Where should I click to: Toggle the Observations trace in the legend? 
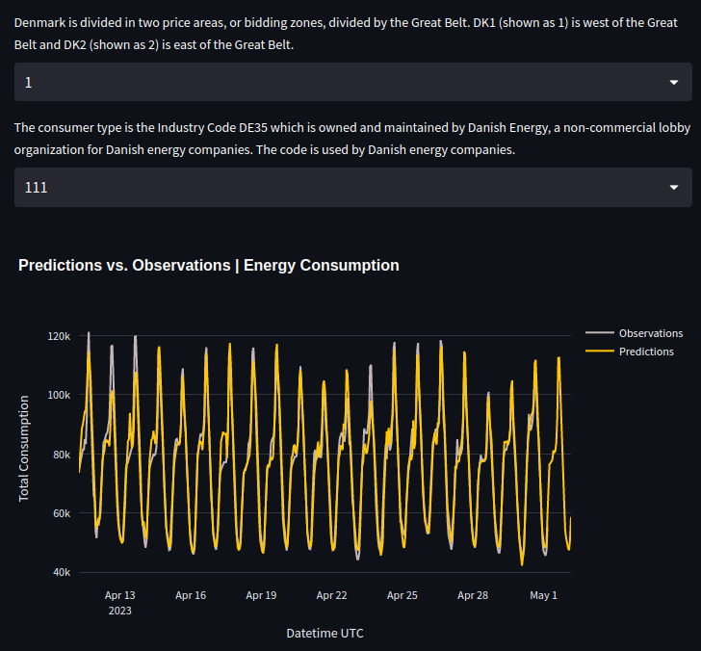click(x=650, y=333)
